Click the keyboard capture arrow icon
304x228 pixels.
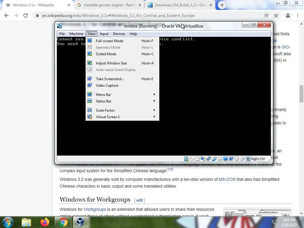[x=248, y=159]
